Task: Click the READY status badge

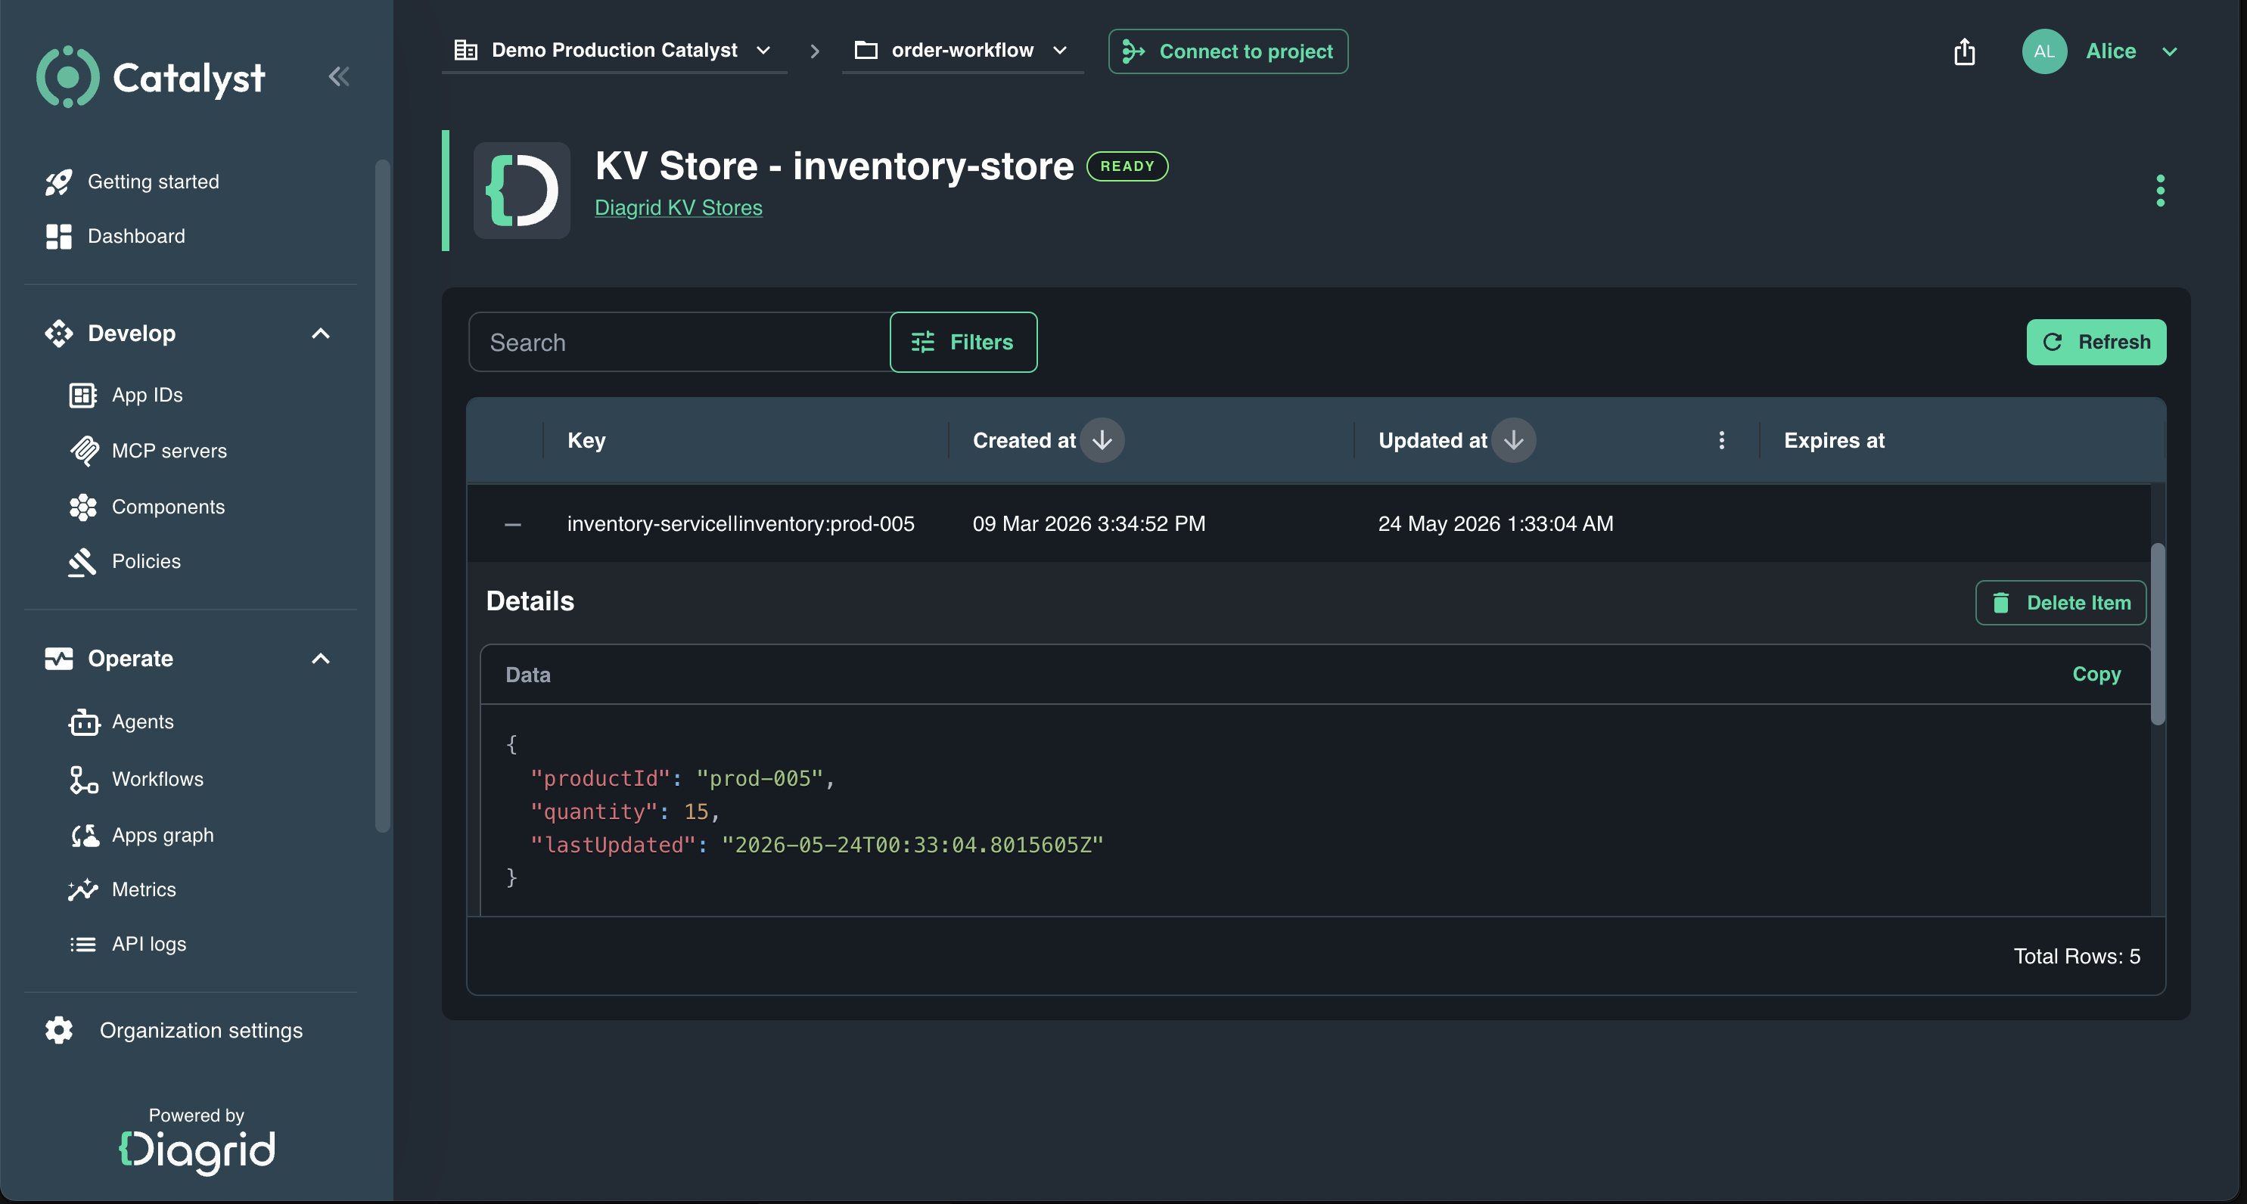Action: coord(1127,166)
